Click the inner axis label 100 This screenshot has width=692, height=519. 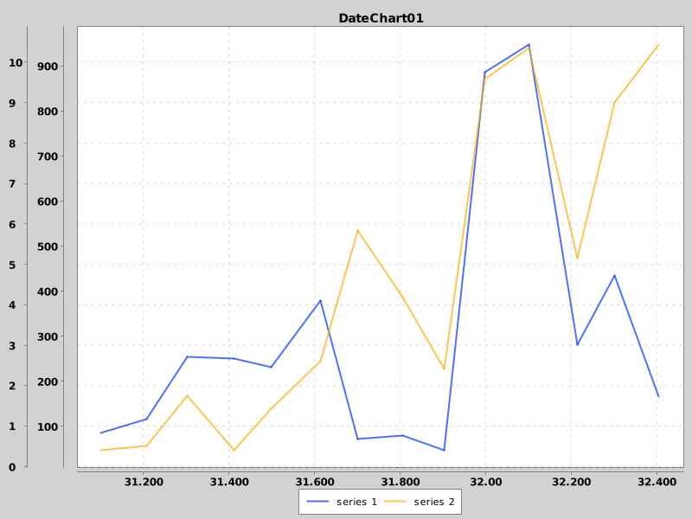tap(48, 426)
